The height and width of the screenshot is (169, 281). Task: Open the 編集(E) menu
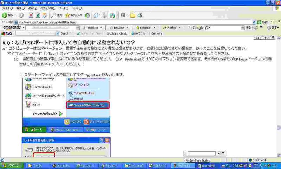[x=20, y=8]
